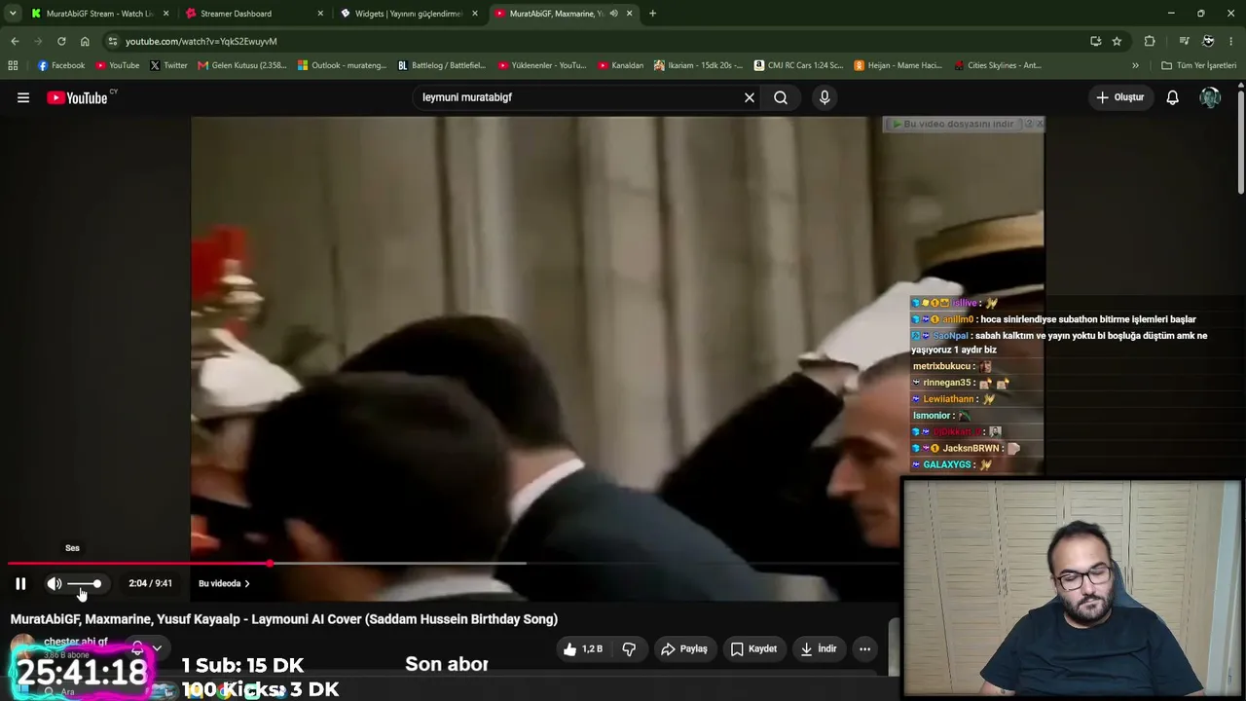Viewport: 1246px width, 701px height.
Task: Open the media controls toolbar button
Action: [x=1184, y=41]
